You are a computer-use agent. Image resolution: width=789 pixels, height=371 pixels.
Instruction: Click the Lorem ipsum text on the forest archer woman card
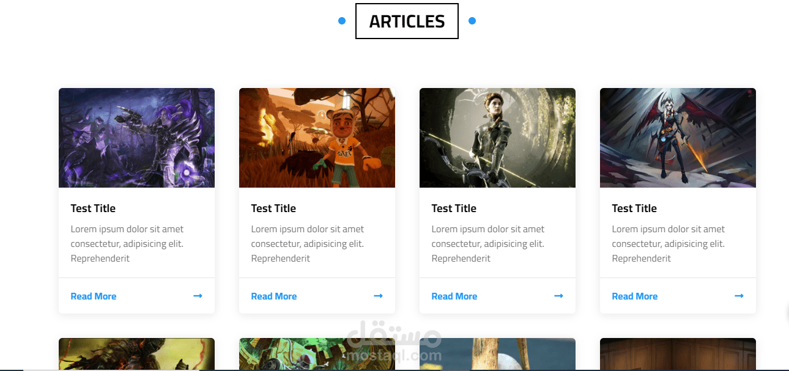pos(488,244)
